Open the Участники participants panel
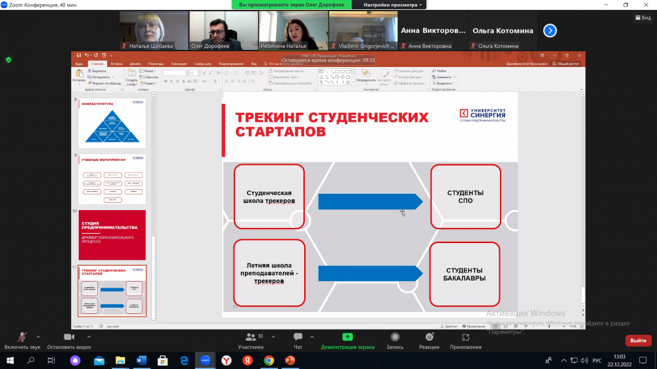 [x=250, y=340]
